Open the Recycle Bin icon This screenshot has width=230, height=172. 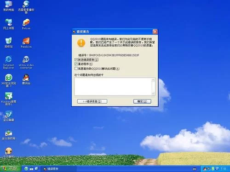9,42
